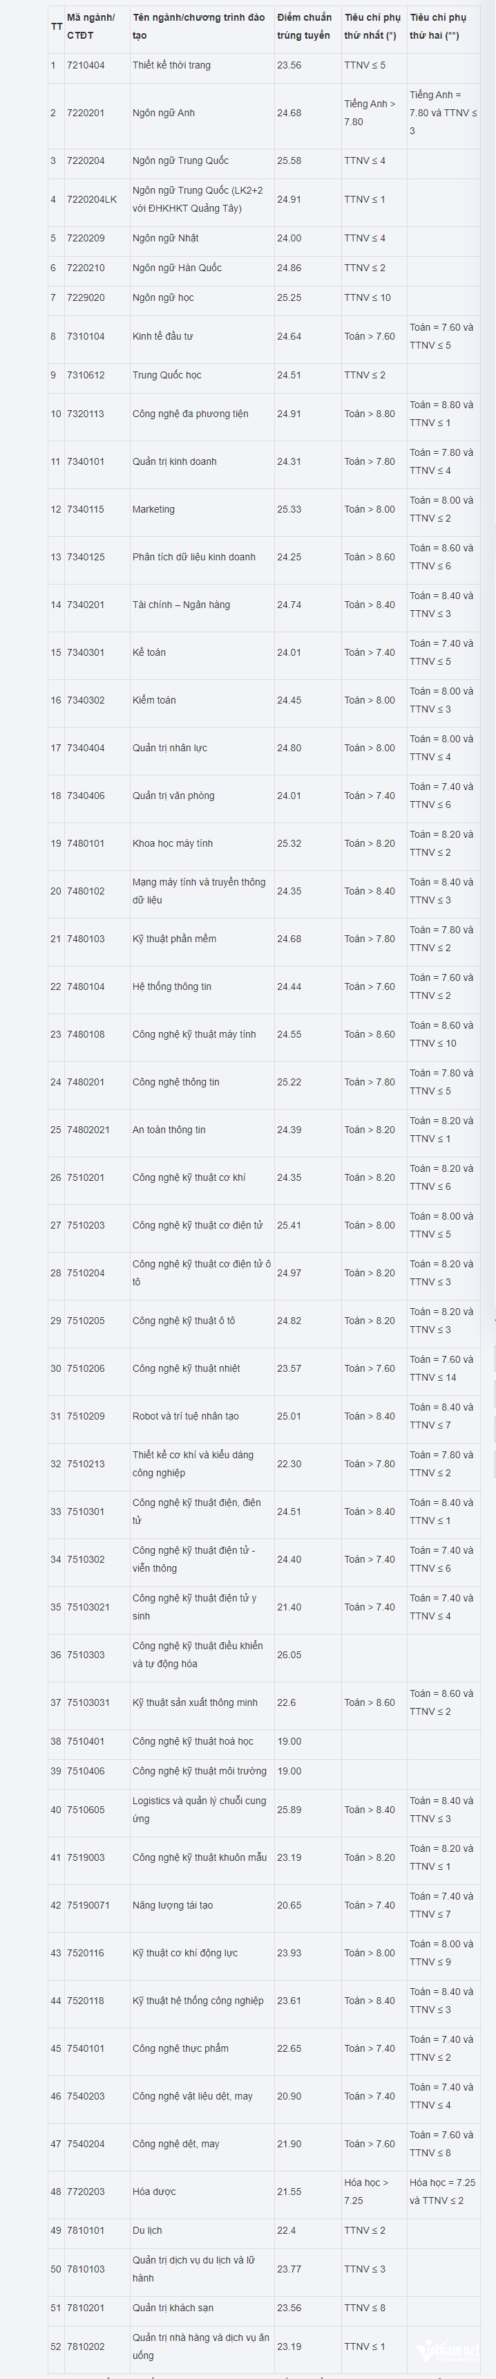Screen dimensions: 496x2379
Task: Click the 'Điểm chuẩn trúng tuyển' column header
Action: 304,27
